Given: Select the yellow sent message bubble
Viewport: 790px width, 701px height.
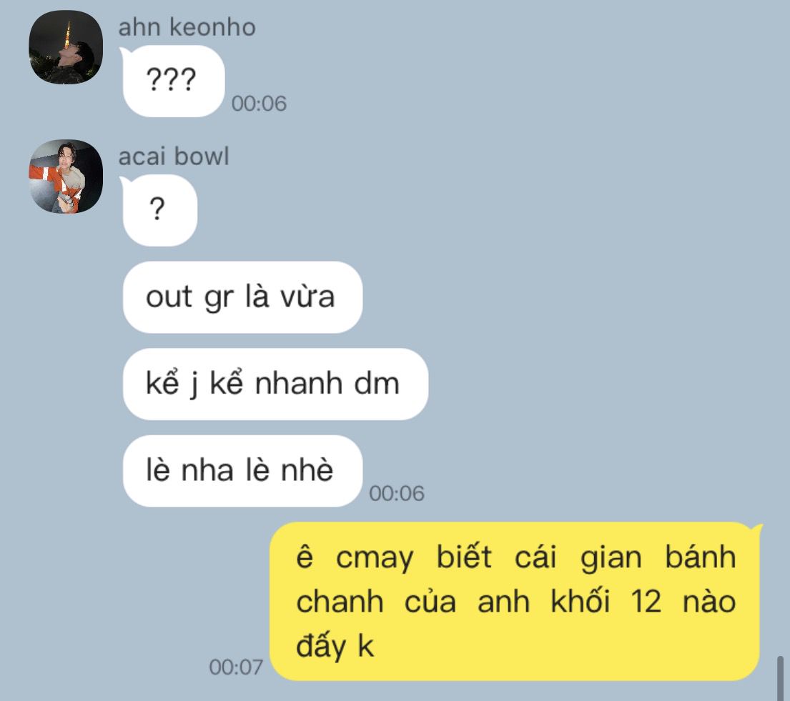Looking at the screenshot, I should pyautogui.click(x=515, y=601).
